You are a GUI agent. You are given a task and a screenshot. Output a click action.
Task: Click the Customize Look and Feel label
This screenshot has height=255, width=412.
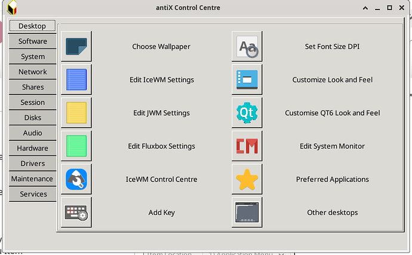click(332, 79)
